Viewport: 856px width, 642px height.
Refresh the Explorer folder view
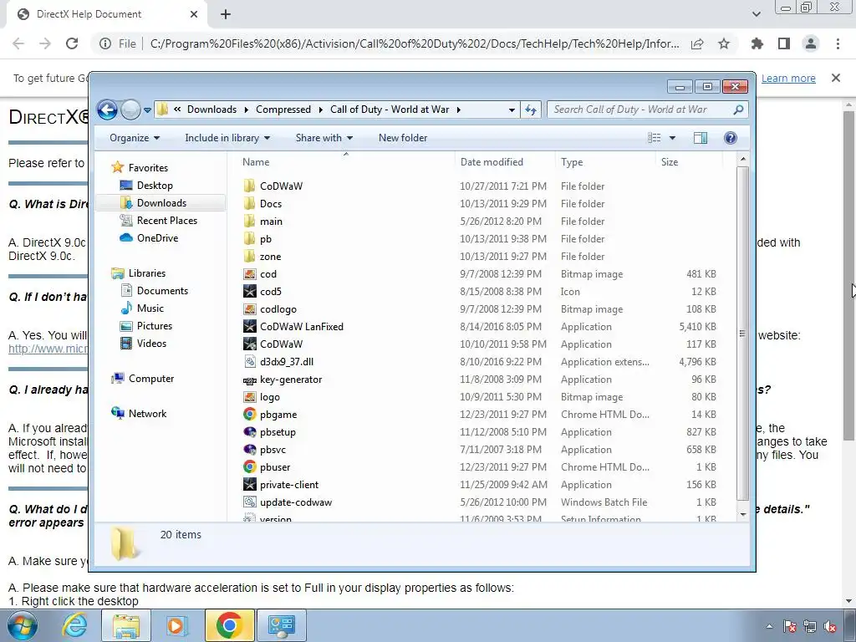click(x=531, y=110)
